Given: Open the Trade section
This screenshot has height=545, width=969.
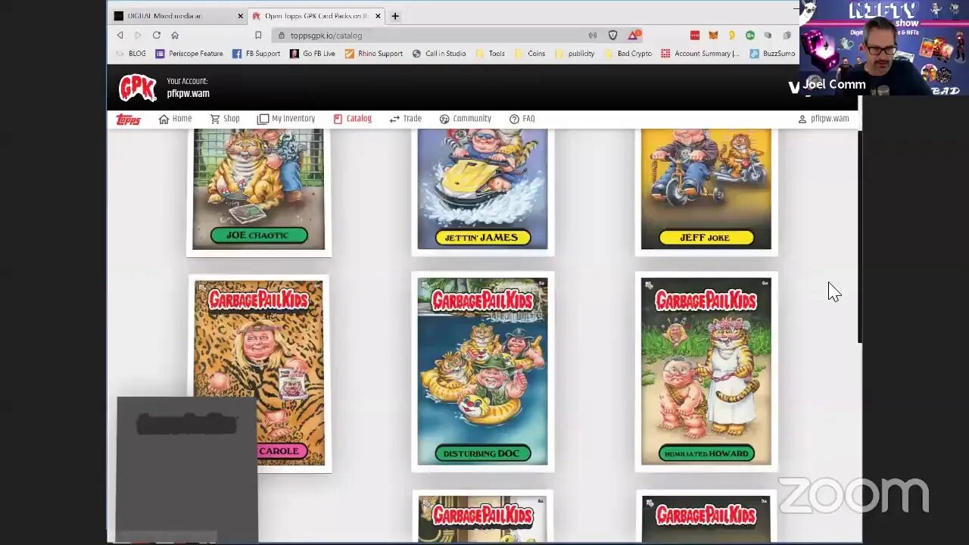Looking at the screenshot, I should click(x=405, y=119).
